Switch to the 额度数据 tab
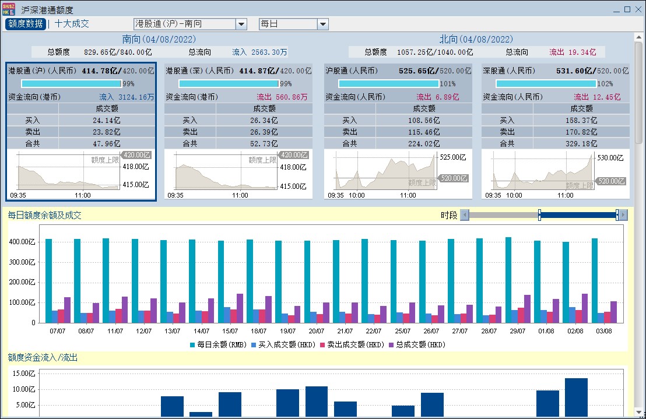Screen dimensions: 646x419 pyautogui.click(x=26, y=24)
